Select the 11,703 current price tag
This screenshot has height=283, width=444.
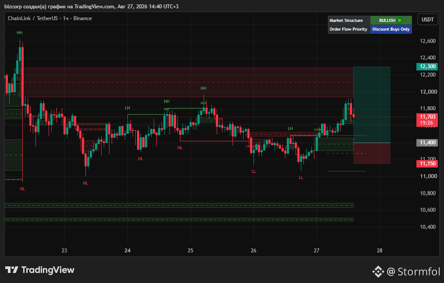pyautogui.click(x=427, y=117)
